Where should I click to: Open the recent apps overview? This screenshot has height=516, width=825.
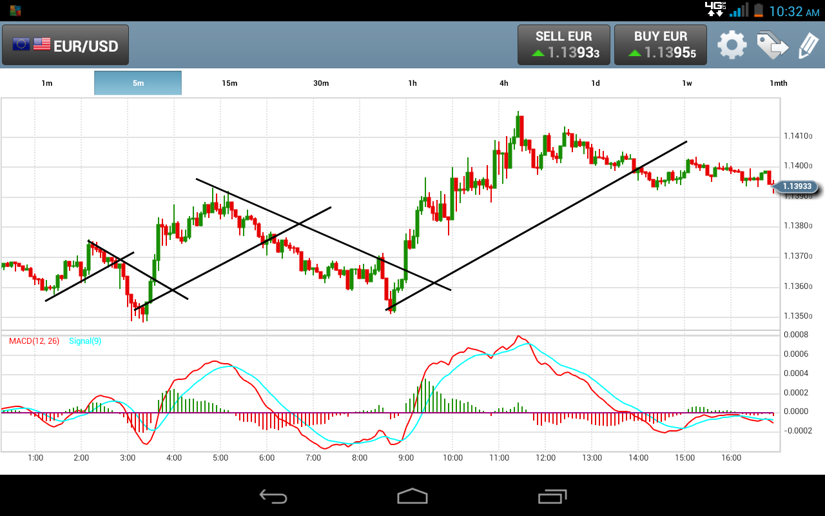[x=552, y=495]
